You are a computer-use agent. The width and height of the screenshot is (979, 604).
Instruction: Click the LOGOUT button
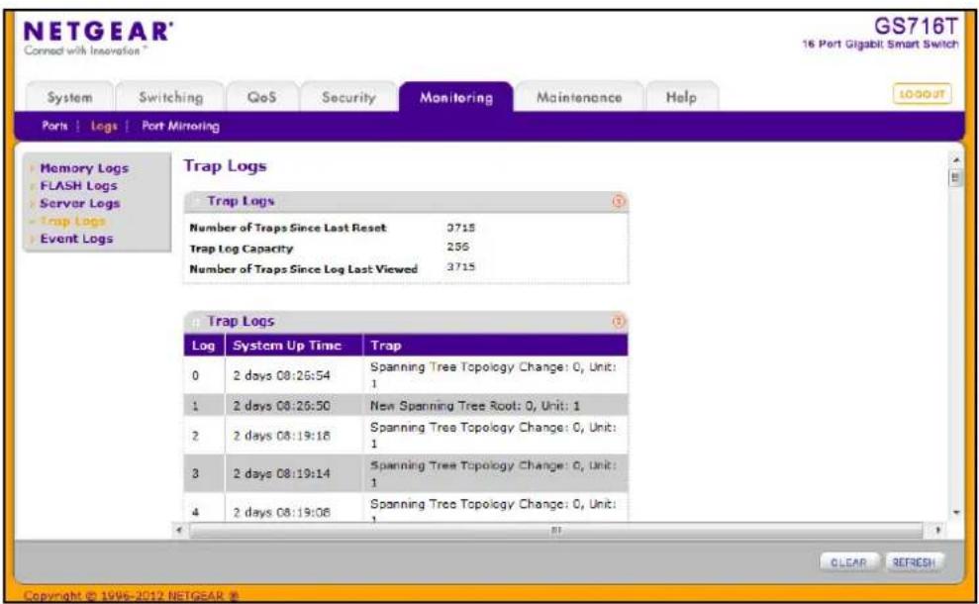click(x=923, y=94)
